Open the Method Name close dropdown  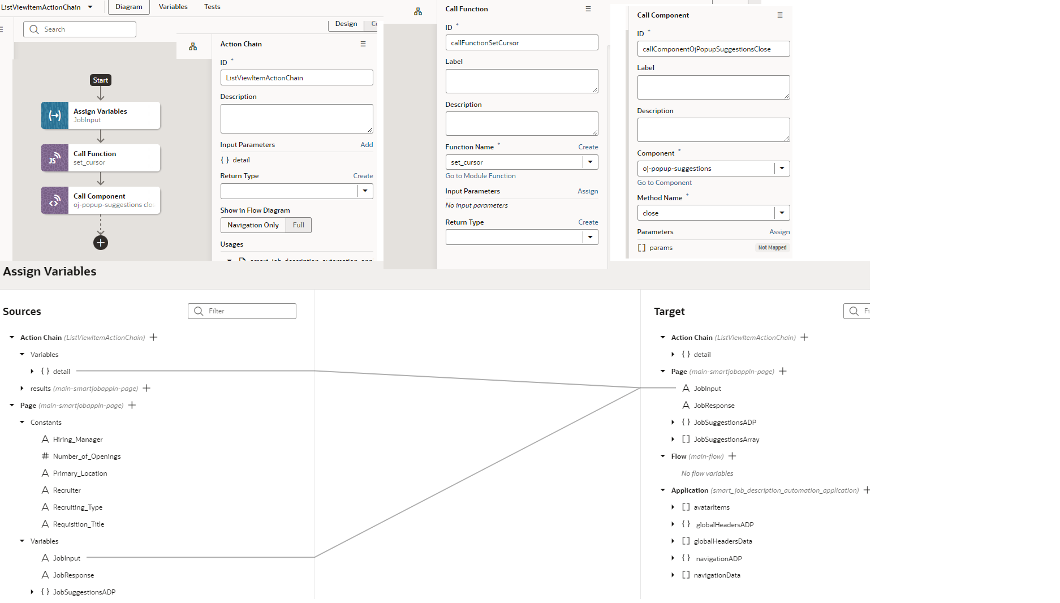(782, 213)
